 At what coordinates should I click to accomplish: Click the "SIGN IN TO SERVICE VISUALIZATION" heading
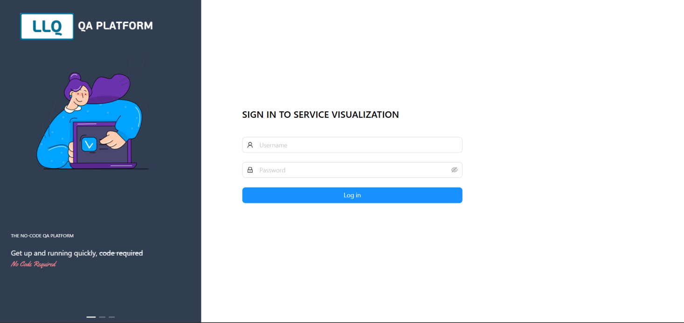pos(320,114)
